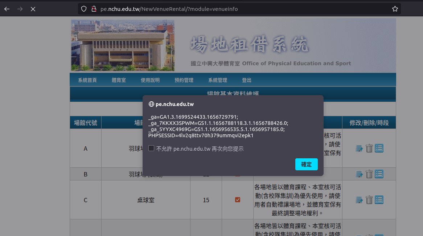Click the 場館代號 column header
The image size is (423, 236).
(86, 123)
